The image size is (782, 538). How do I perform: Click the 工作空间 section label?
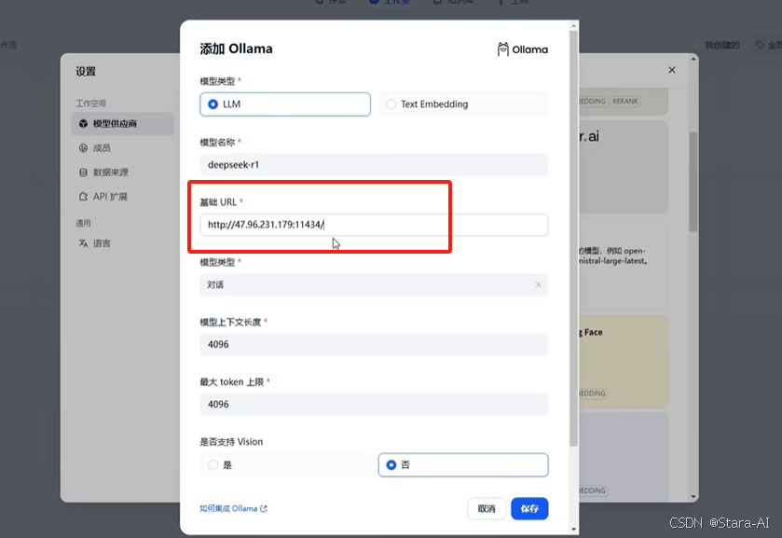pyautogui.click(x=90, y=103)
